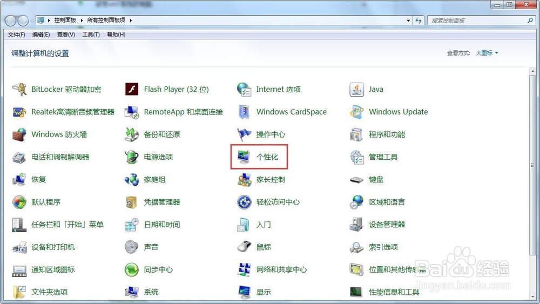Screen dimensions: 540x304
Task: Click 所有控制面板项 breadcrumb
Action: click(106, 21)
